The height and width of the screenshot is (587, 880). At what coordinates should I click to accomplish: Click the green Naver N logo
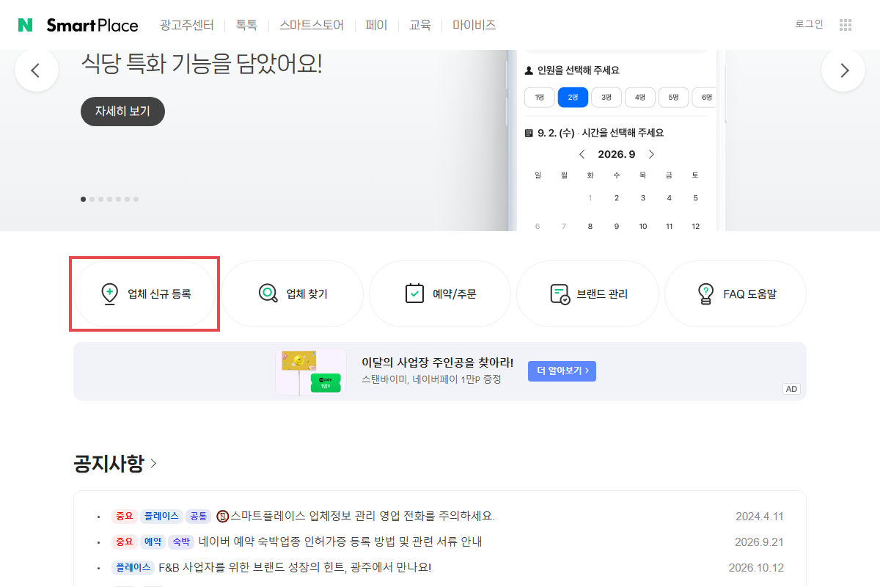pyautogui.click(x=25, y=25)
